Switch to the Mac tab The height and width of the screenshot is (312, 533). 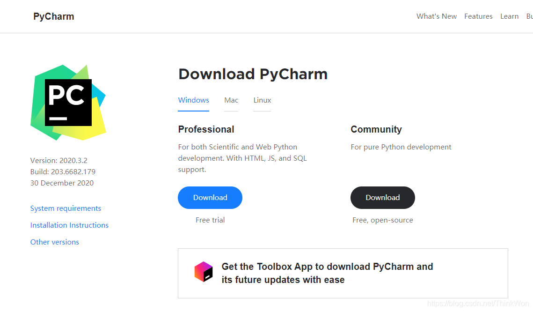[x=231, y=100]
